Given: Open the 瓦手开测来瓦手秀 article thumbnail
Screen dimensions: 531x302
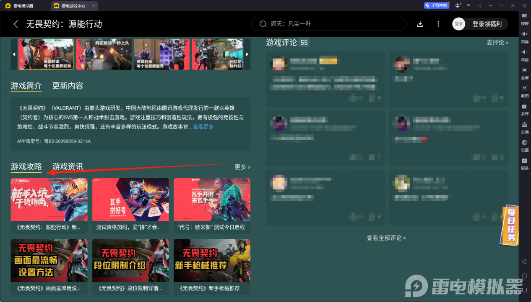Looking at the screenshot, I should coord(212,200).
